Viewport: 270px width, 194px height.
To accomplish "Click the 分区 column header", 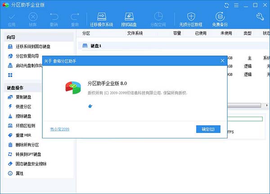I will tap(86, 33).
